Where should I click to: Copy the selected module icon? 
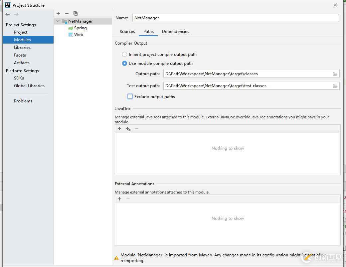click(x=76, y=14)
